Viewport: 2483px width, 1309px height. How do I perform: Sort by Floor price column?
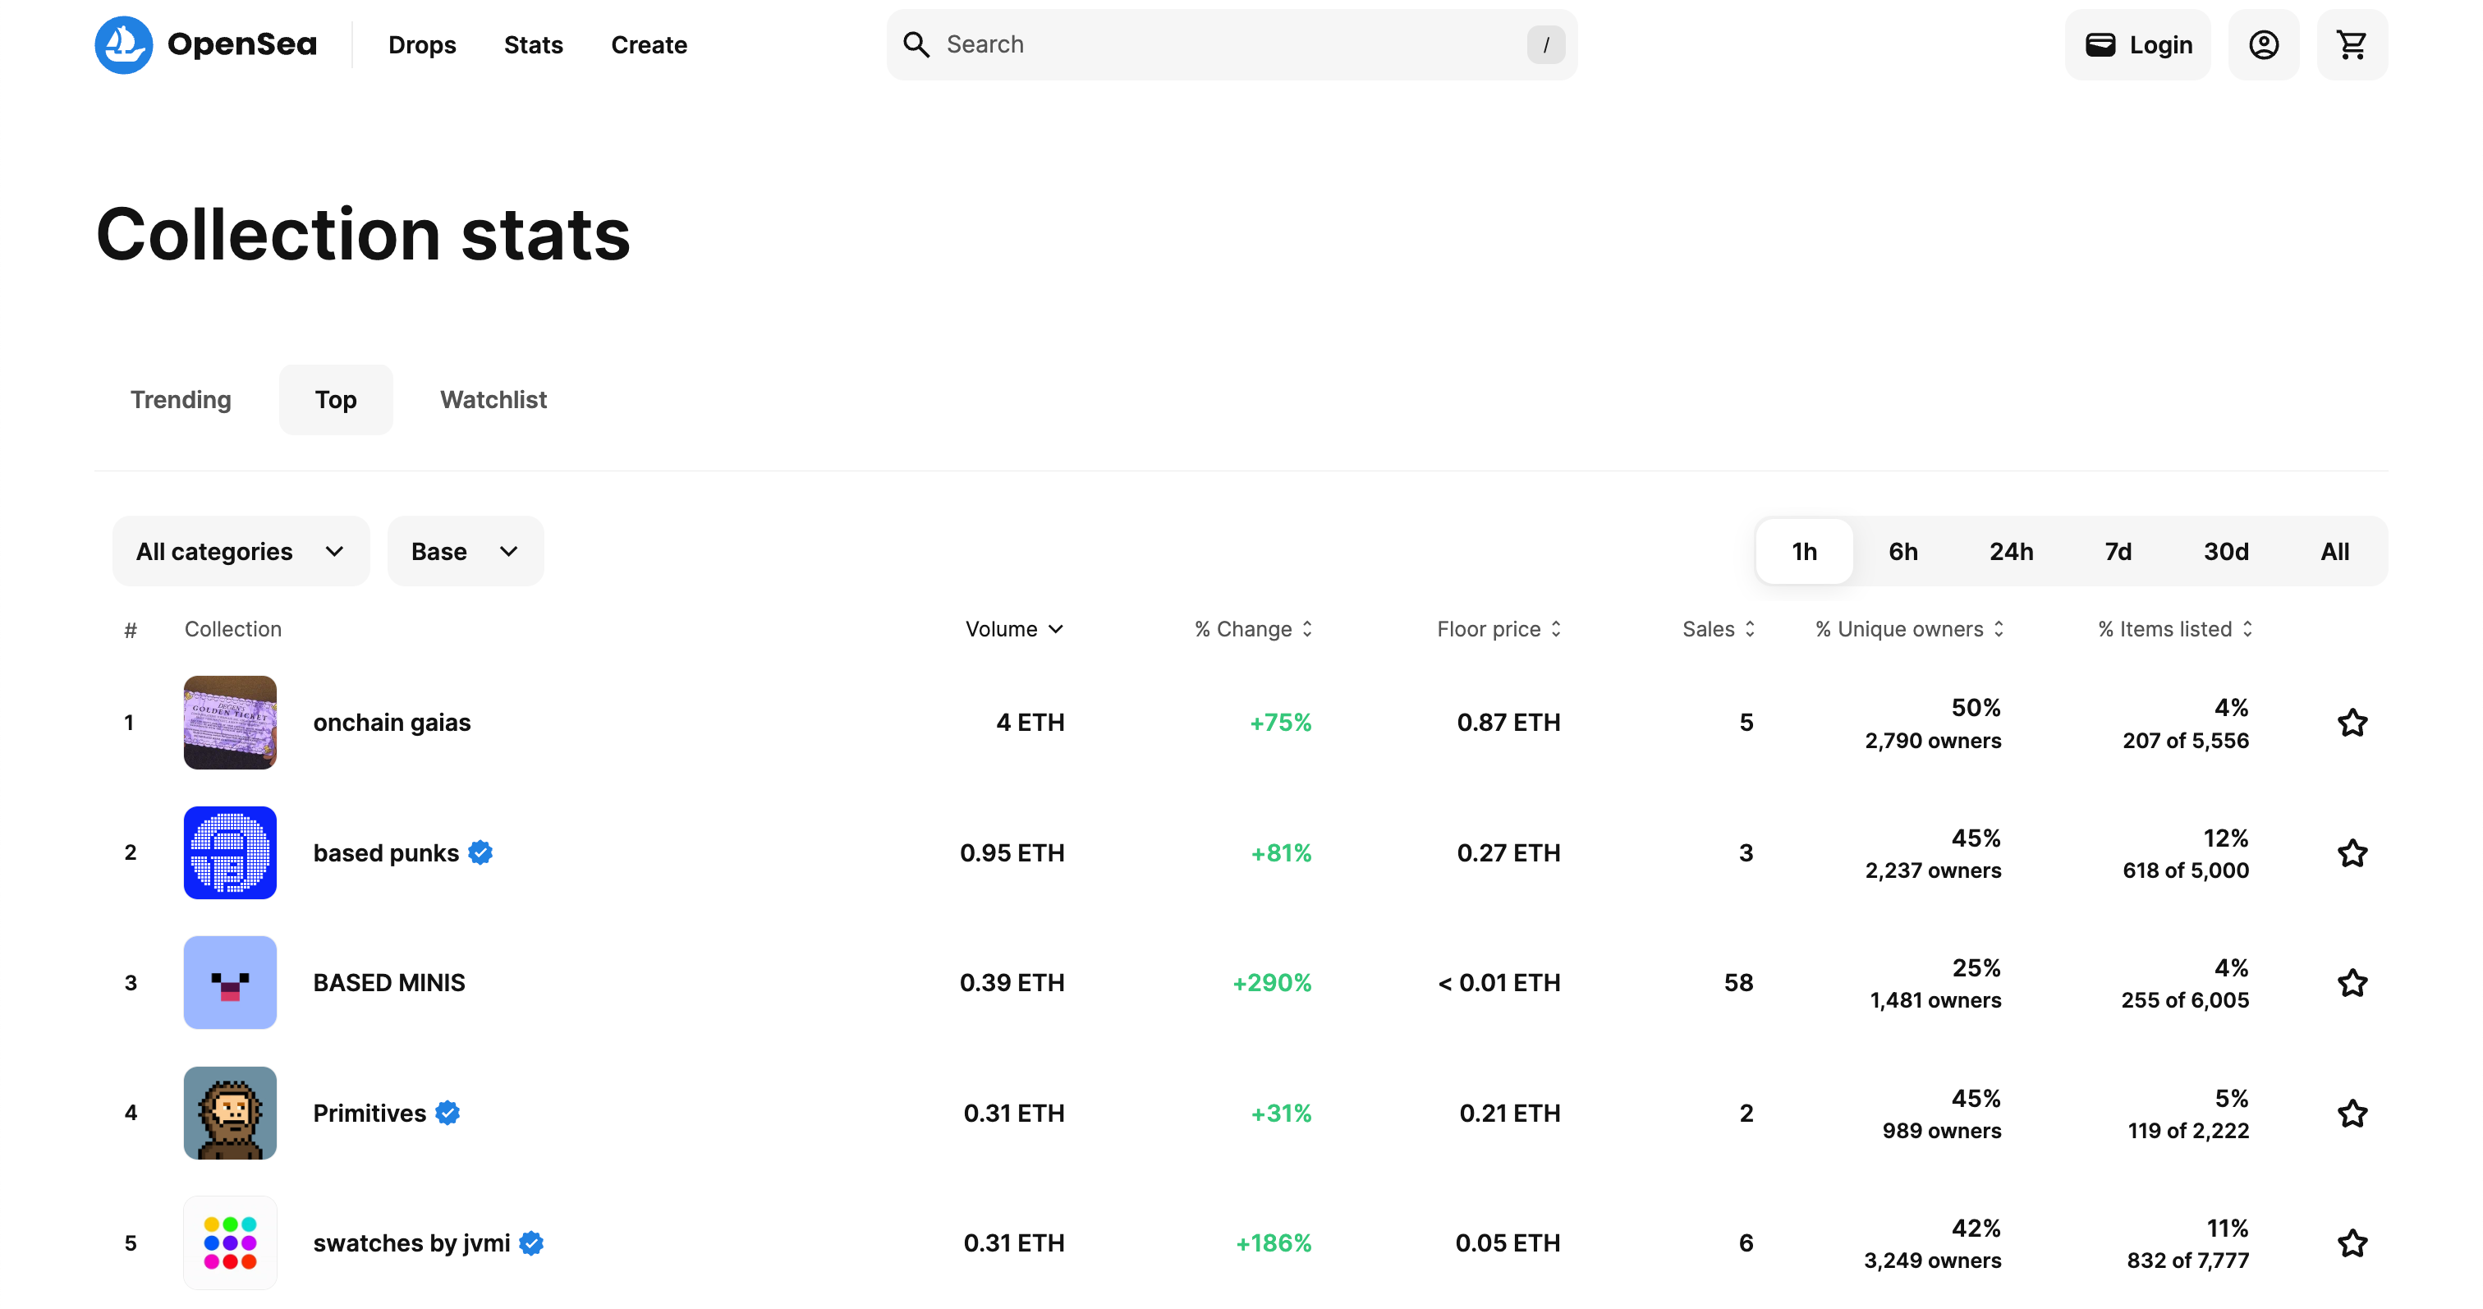click(1499, 629)
